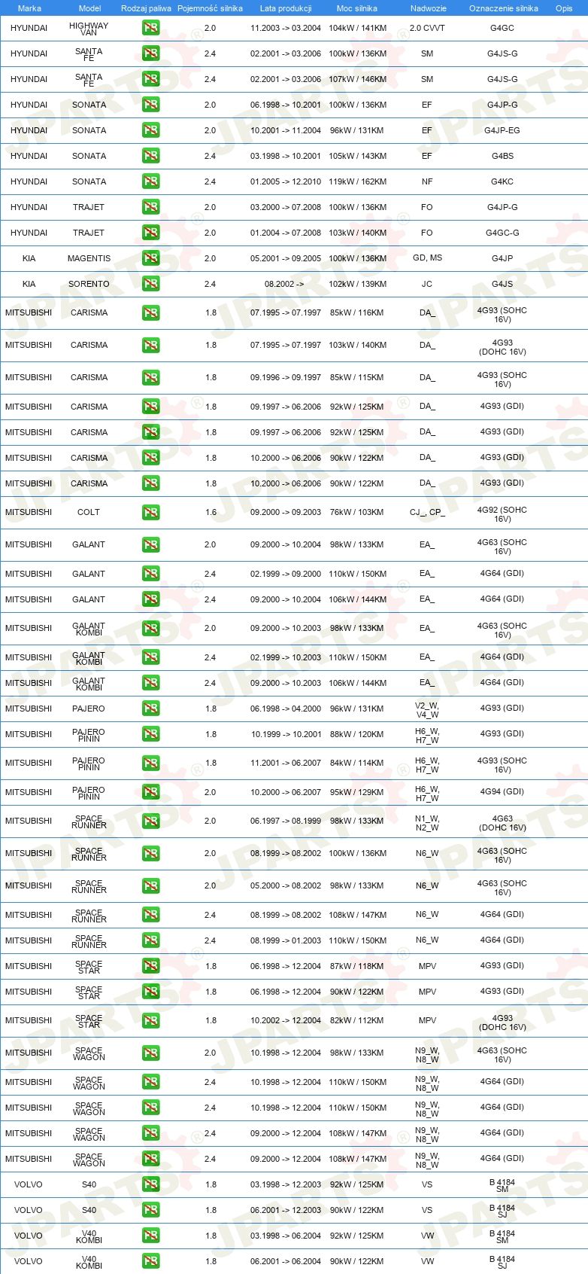Click fuel icon for Galant sedan 110kW
The width and height of the screenshot is (588, 1274).
150,574
